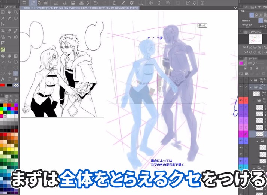
Task: Click the highlighted command bar icon after the hamburger menu
Action: coord(33,3)
